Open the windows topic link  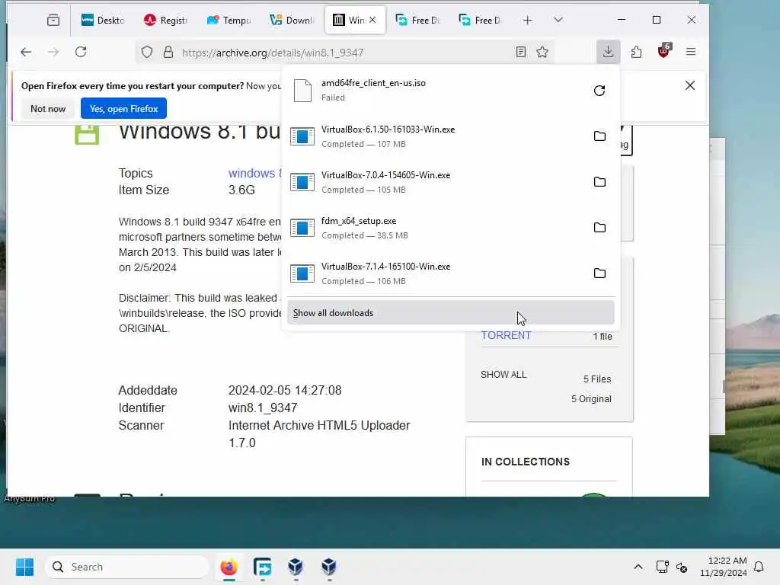pyautogui.click(x=254, y=173)
